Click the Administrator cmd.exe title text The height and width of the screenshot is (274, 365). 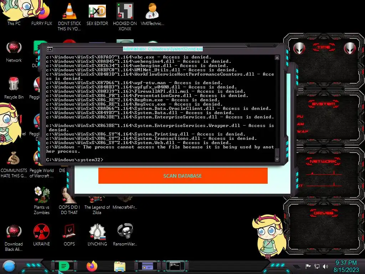coord(163,49)
